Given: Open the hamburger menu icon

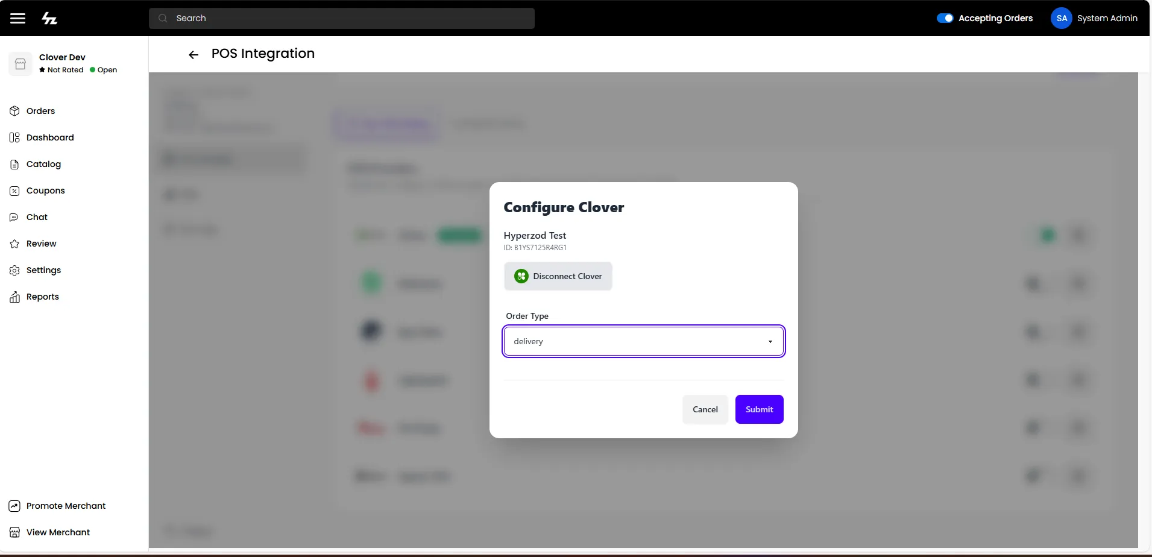Looking at the screenshot, I should 18,18.
